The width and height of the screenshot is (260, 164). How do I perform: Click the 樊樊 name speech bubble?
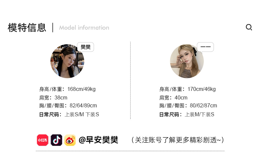coord(86,47)
